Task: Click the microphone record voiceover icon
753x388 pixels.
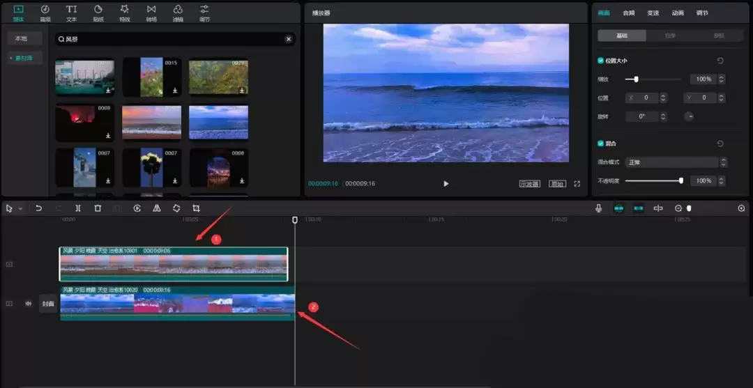Action: coord(598,208)
